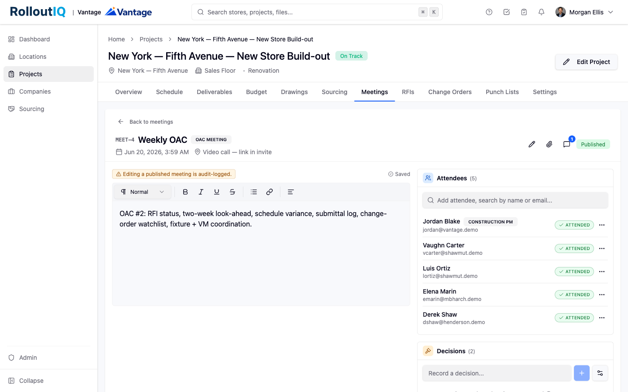Image resolution: width=628 pixels, height=392 pixels.
Task: Open the comments icon with badge 1
Action: click(x=567, y=144)
